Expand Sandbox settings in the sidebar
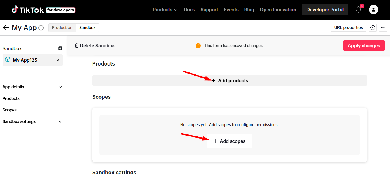 pyautogui.click(x=32, y=121)
